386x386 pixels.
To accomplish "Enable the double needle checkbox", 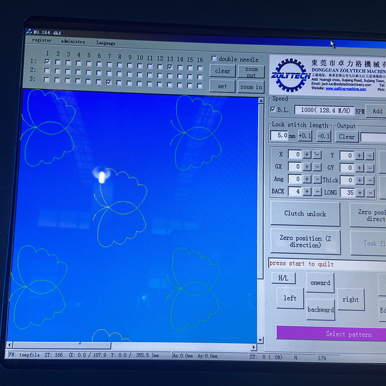I will (214, 58).
